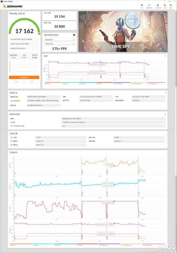The height and width of the screenshot is (253, 177).
Task: Click the green check next to 显示屏 #1
Action: [19, 101]
